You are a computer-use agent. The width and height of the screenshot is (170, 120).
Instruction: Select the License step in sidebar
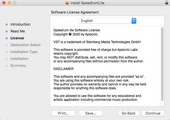pyautogui.click(x=17, y=38)
